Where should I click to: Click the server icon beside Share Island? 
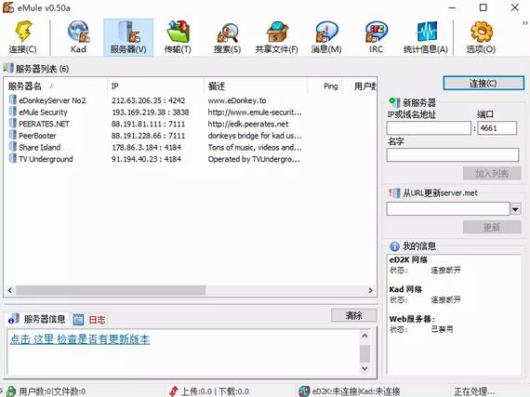(13, 147)
